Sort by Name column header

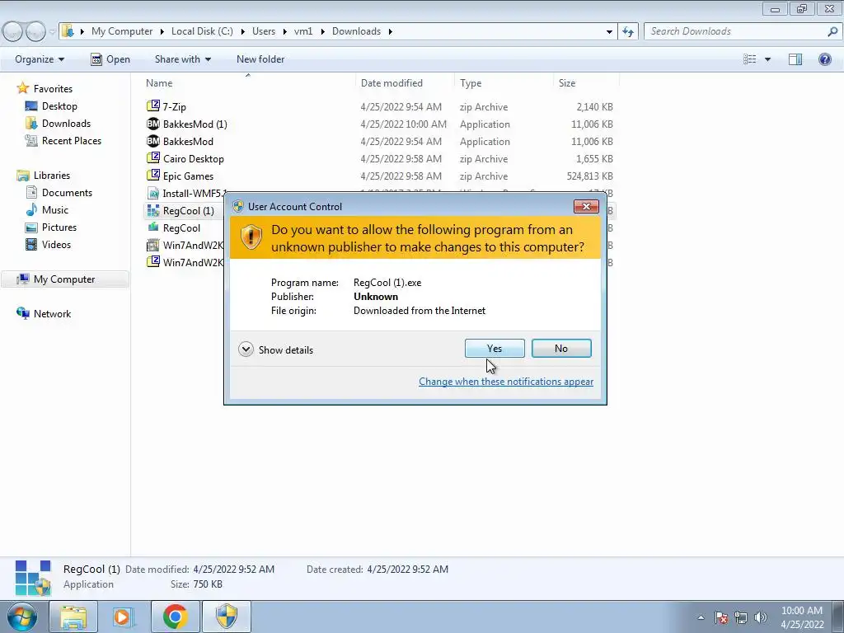click(159, 83)
